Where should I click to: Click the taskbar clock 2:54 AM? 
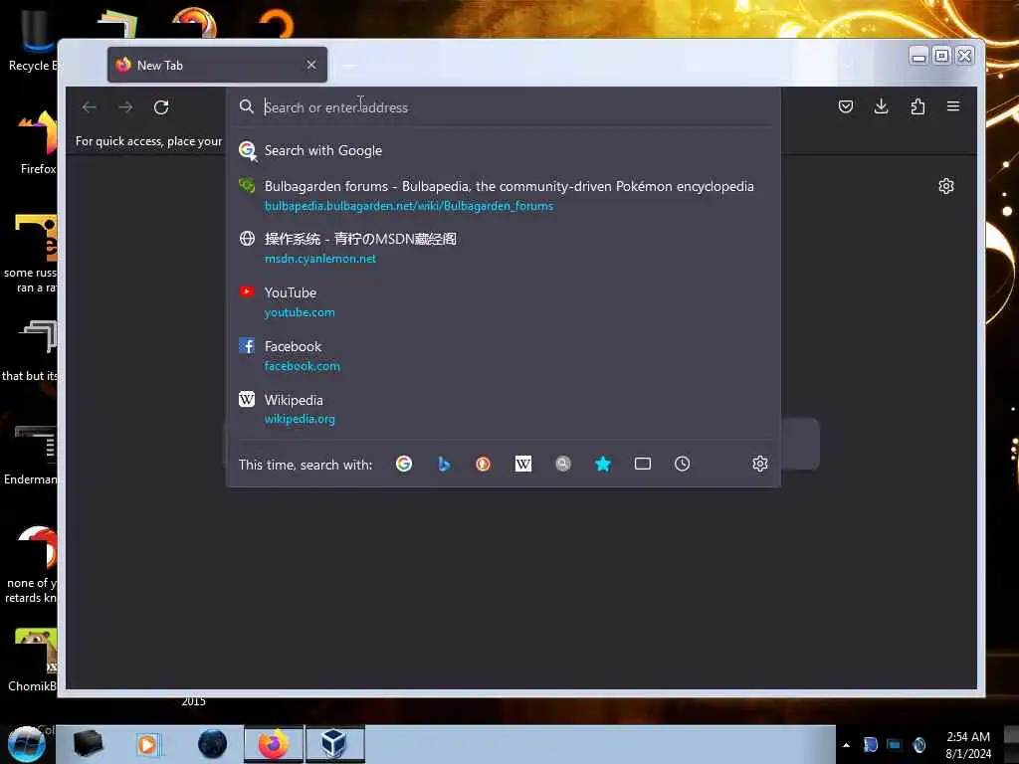point(968,745)
